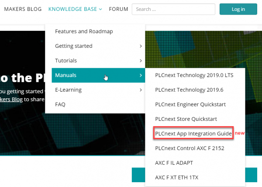
Task: Click the Manuals submenu arrow
Action: tap(141, 75)
